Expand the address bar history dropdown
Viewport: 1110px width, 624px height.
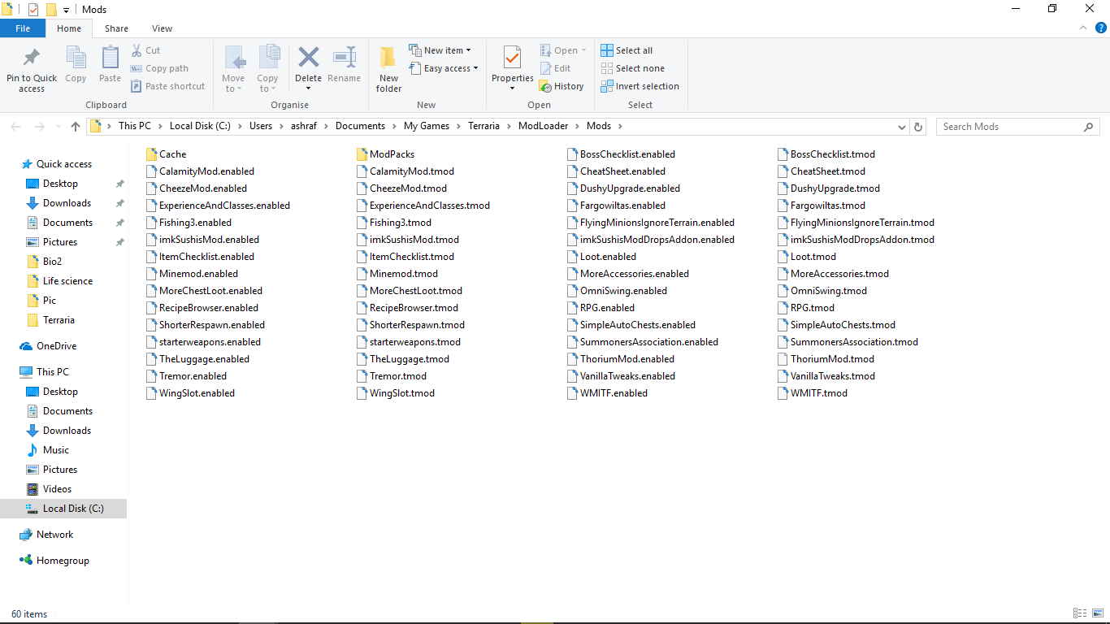click(x=902, y=127)
